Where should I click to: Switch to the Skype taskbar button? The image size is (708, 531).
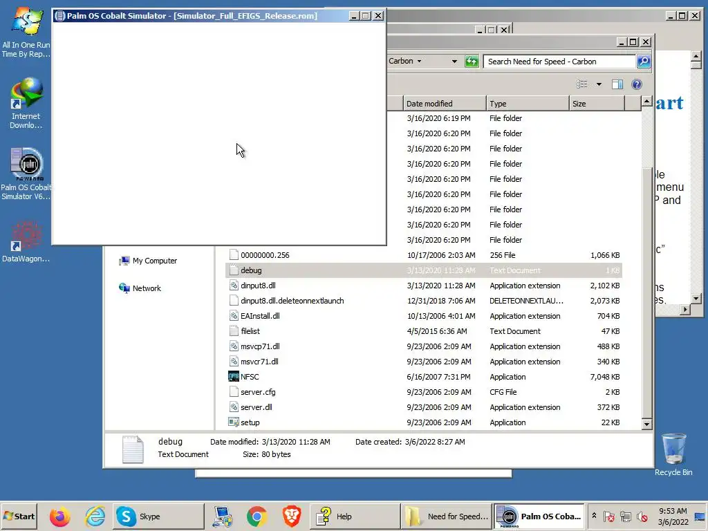158,516
